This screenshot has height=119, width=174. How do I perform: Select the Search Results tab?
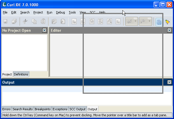click(23, 109)
